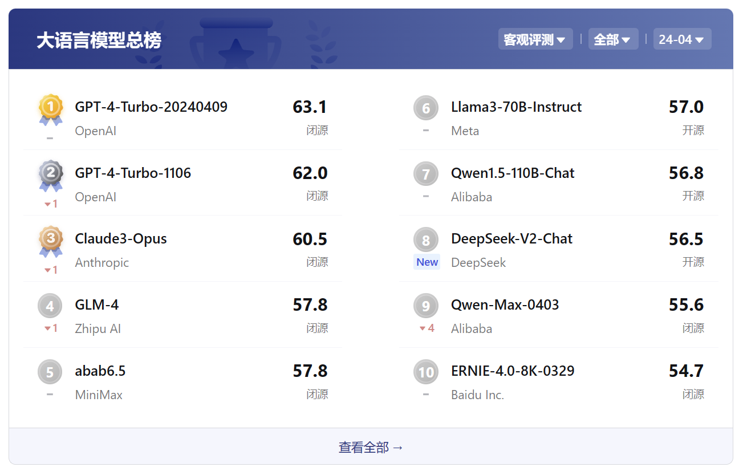
Task: Open the GPT-4-Turbo-20240409 model entry
Action: pyautogui.click(x=151, y=107)
